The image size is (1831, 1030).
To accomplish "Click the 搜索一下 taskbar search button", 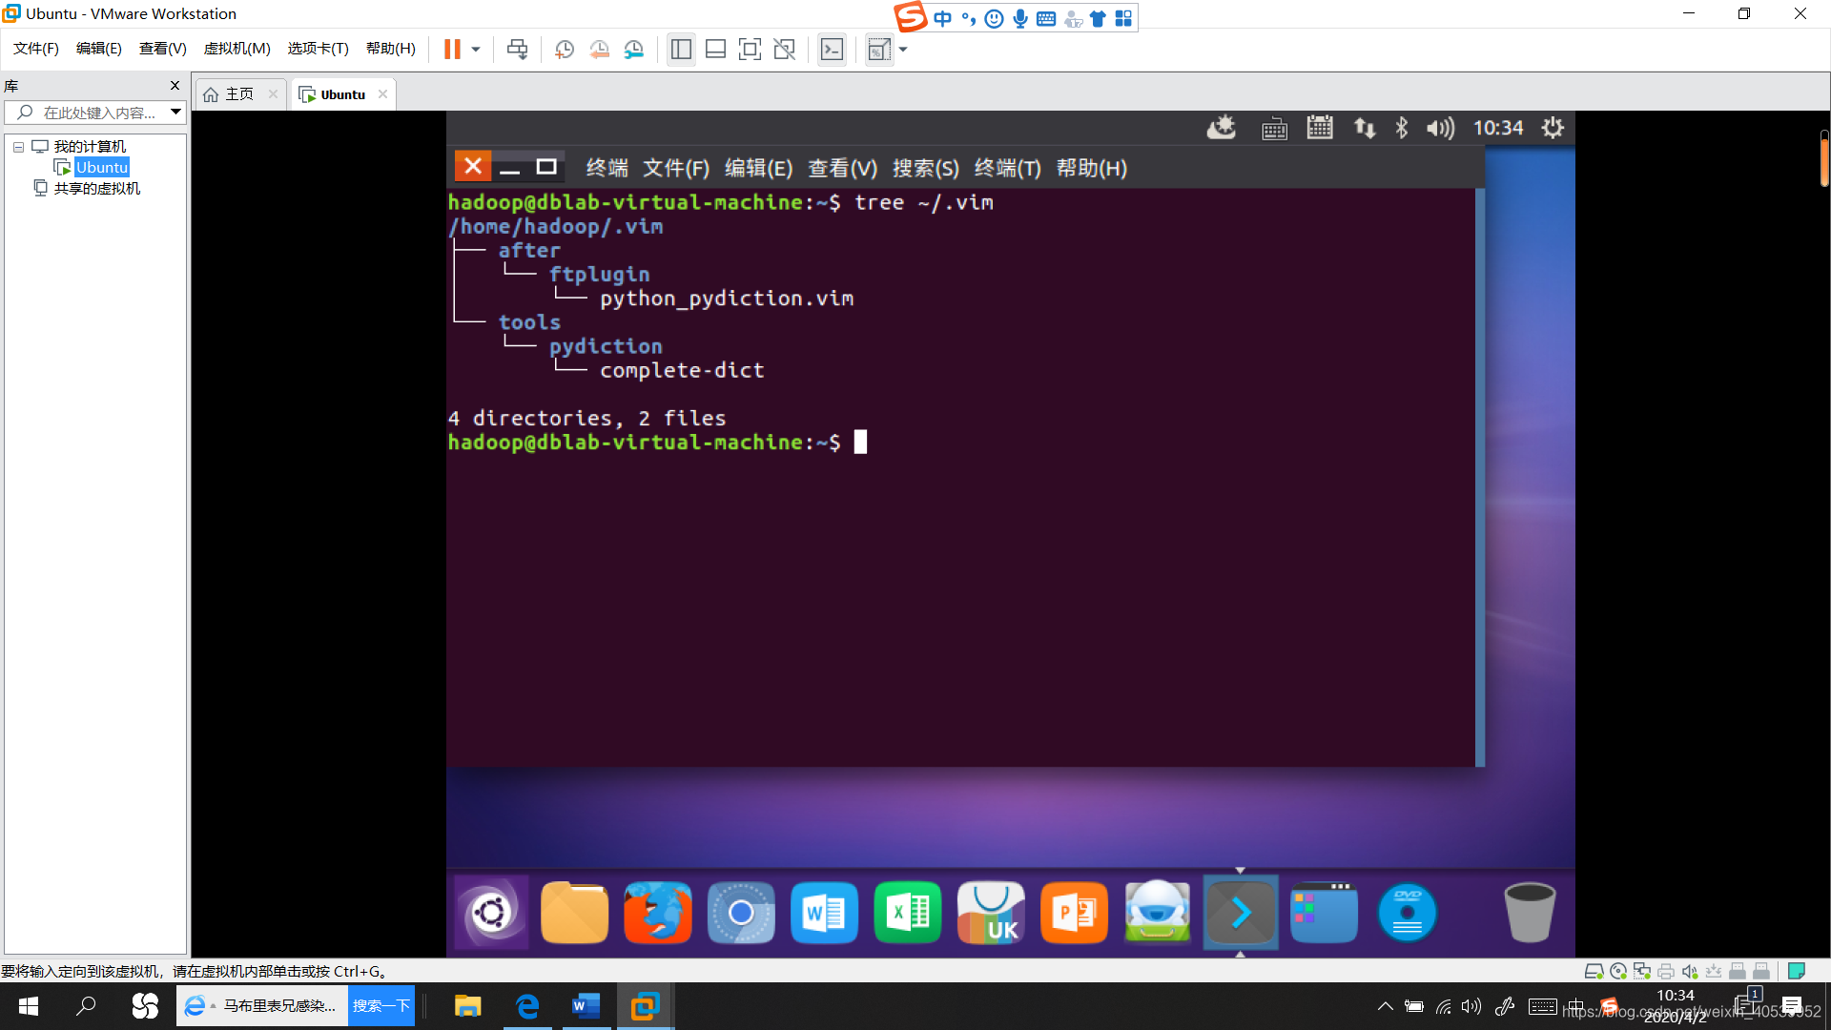I will pyautogui.click(x=381, y=1005).
